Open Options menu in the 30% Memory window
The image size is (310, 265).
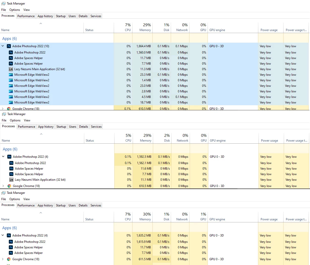point(15,199)
